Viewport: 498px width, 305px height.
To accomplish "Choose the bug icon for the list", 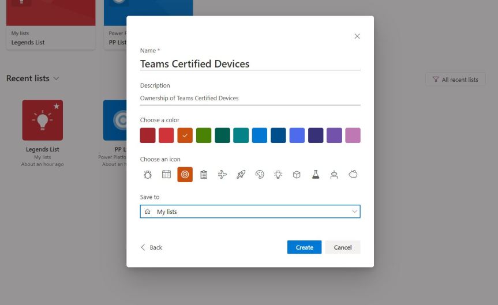I will [x=148, y=174].
